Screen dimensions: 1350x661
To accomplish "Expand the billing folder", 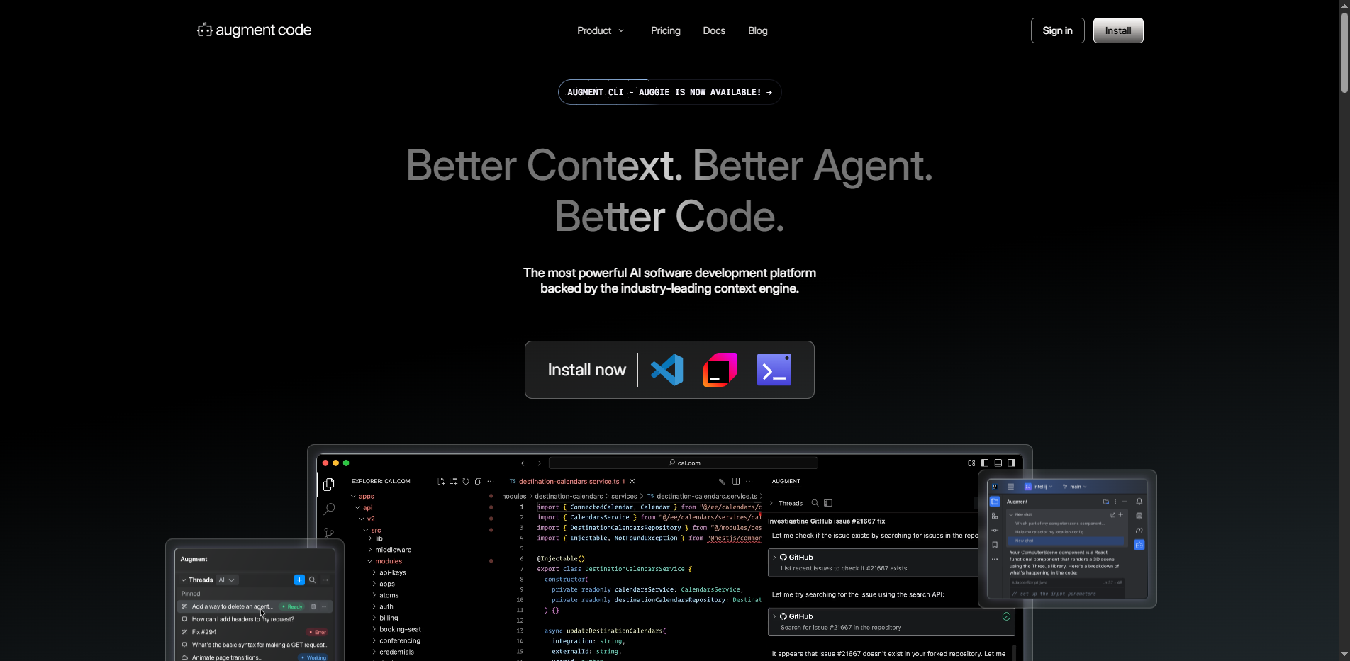I will click(374, 618).
